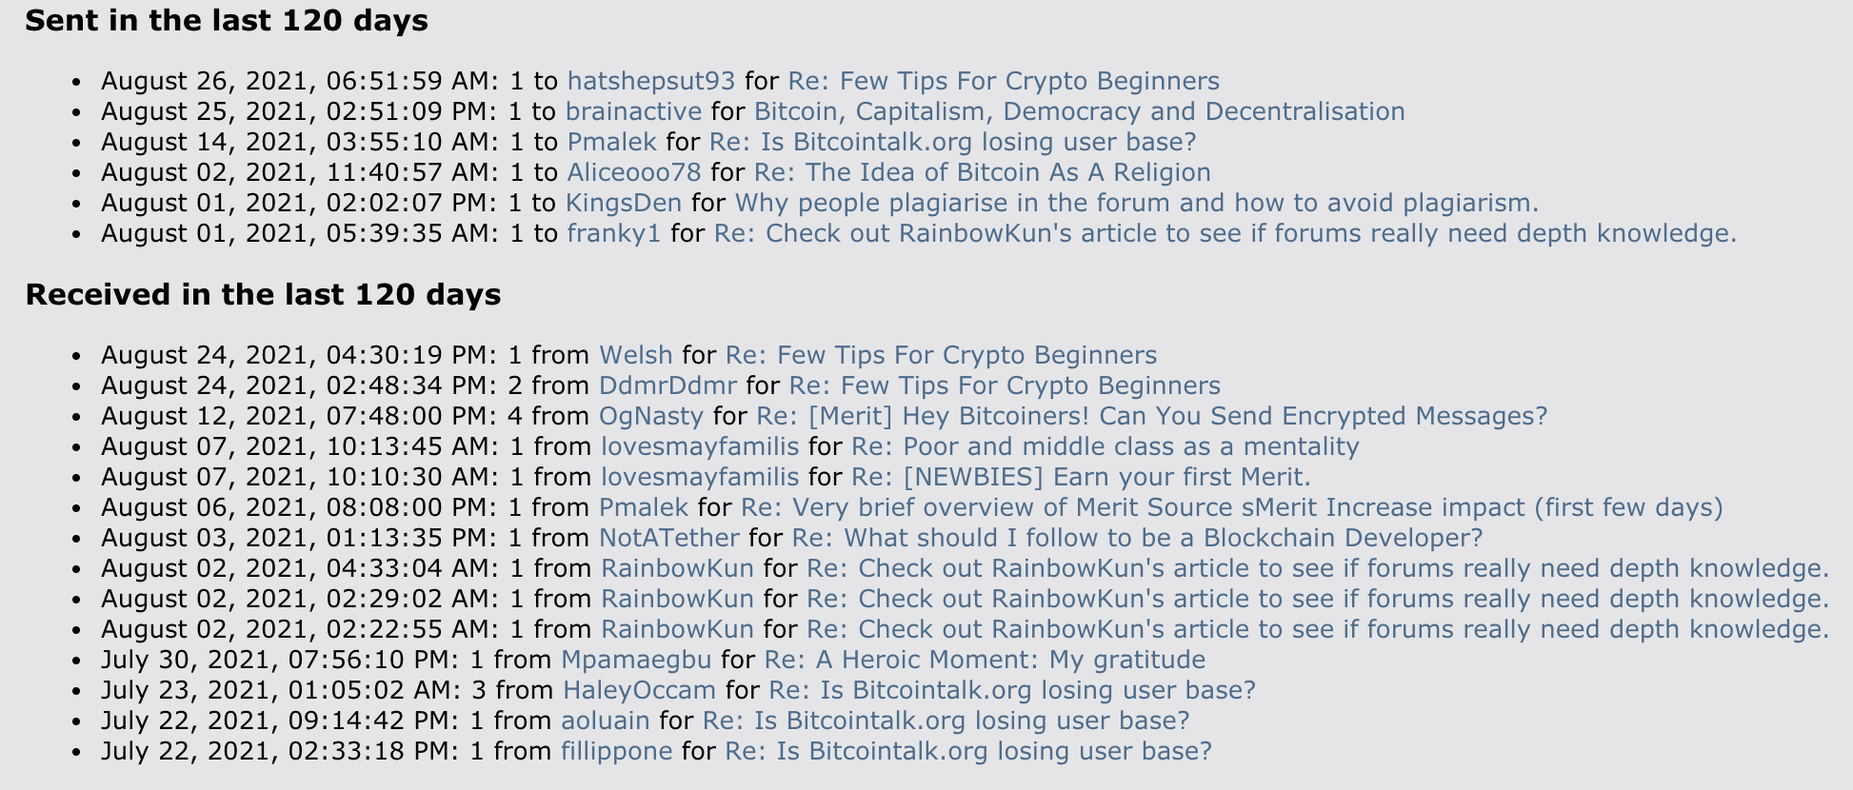Click NotATether username link

669,539
